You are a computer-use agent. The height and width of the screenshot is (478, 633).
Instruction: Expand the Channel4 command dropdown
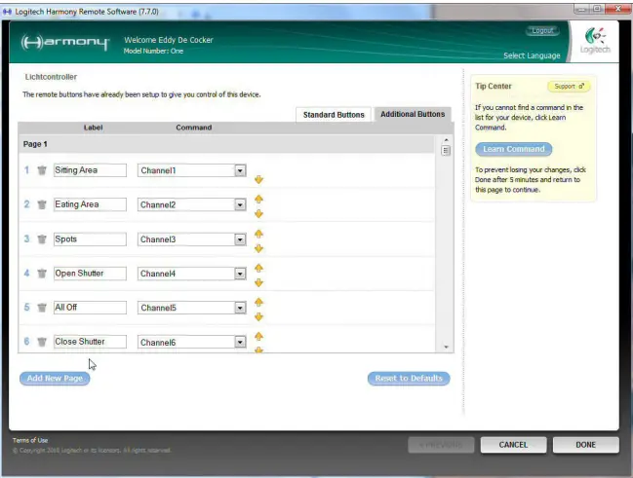(240, 274)
